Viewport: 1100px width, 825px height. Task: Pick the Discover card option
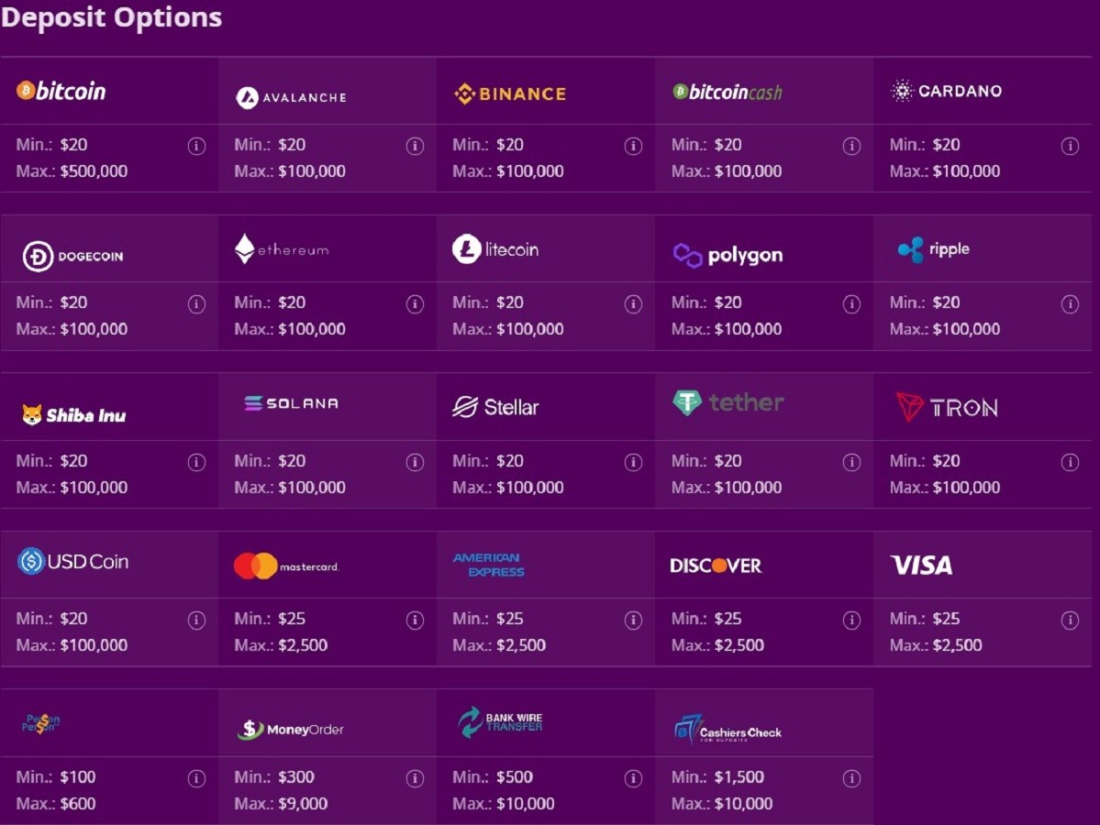click(x=716, y=566)
